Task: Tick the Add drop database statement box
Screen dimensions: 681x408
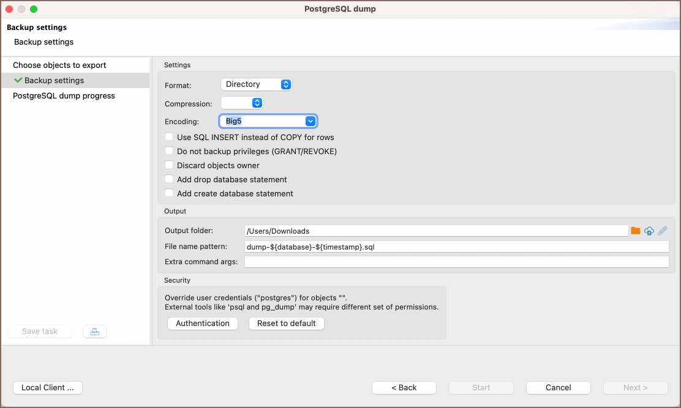Action: point(170,179)
